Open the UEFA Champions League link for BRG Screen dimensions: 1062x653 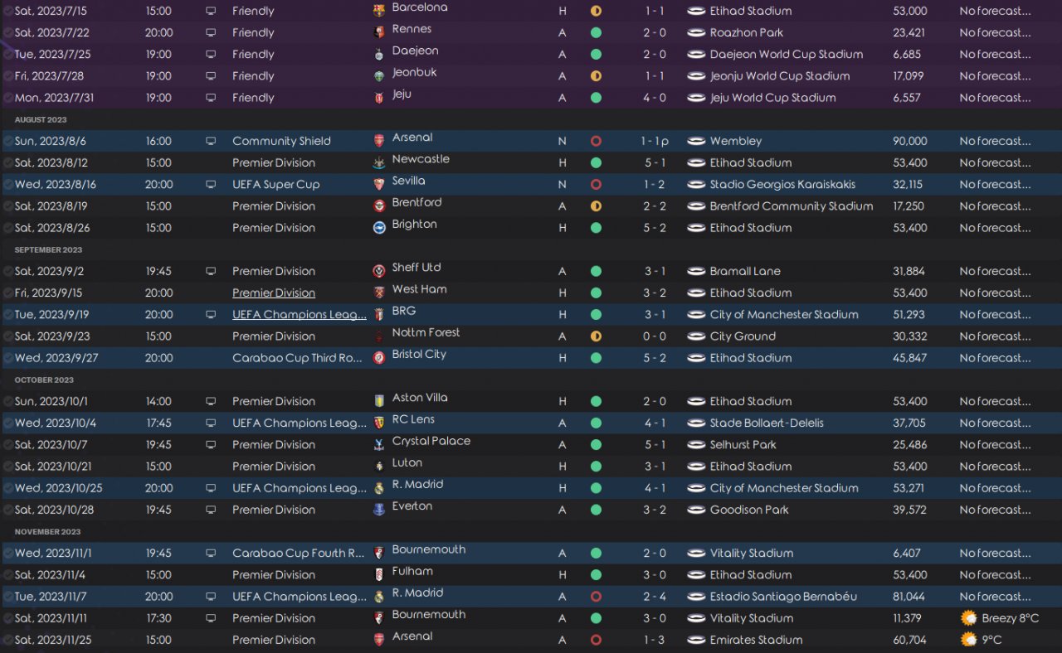click(300, 314)
